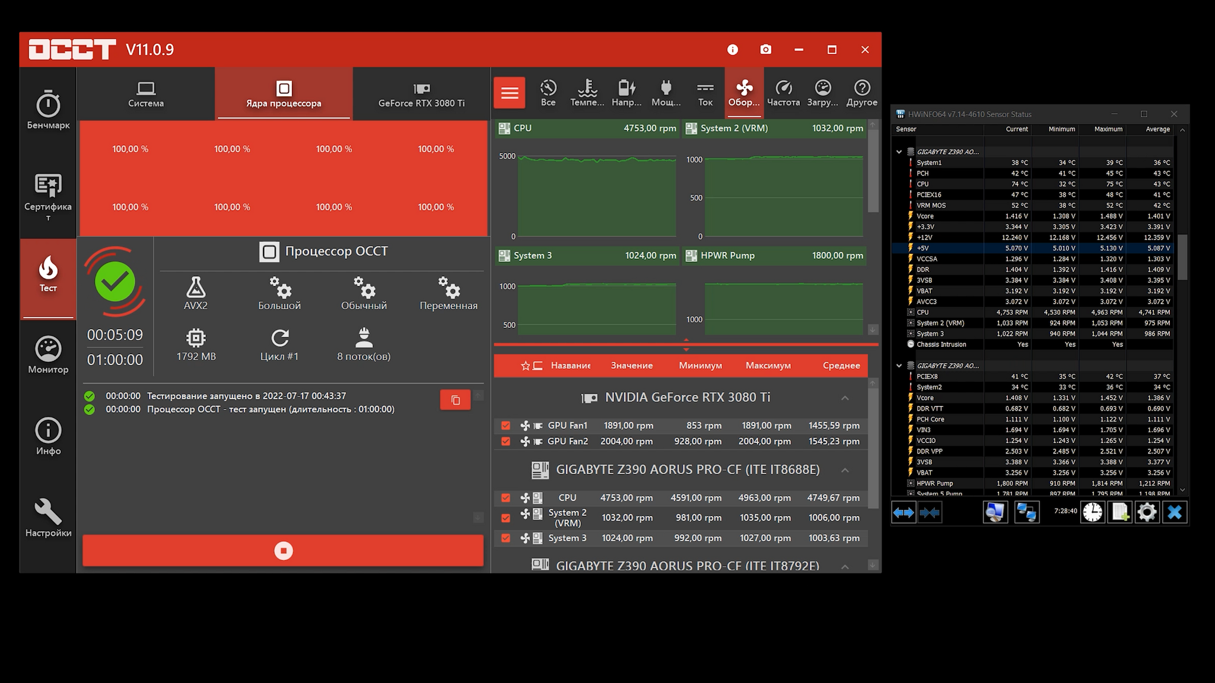Filter sensors by Частота
The height and width of the screenshot is (683, 1215).
pos(783,93)
